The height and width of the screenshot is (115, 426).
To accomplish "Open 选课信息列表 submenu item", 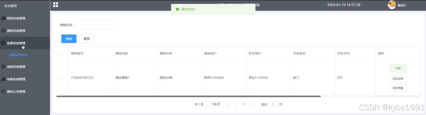I will 18,55.
